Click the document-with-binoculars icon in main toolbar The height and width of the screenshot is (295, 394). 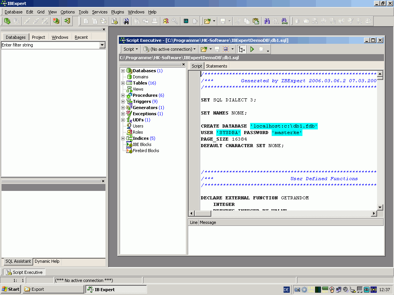pos(126,22)
